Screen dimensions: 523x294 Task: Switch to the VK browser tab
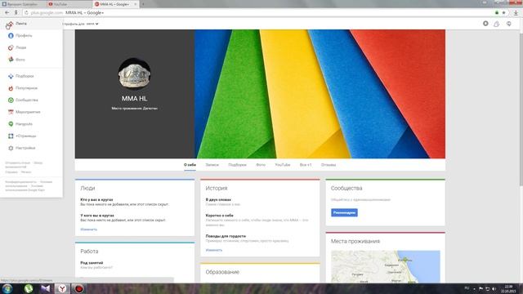pos(23,4)
